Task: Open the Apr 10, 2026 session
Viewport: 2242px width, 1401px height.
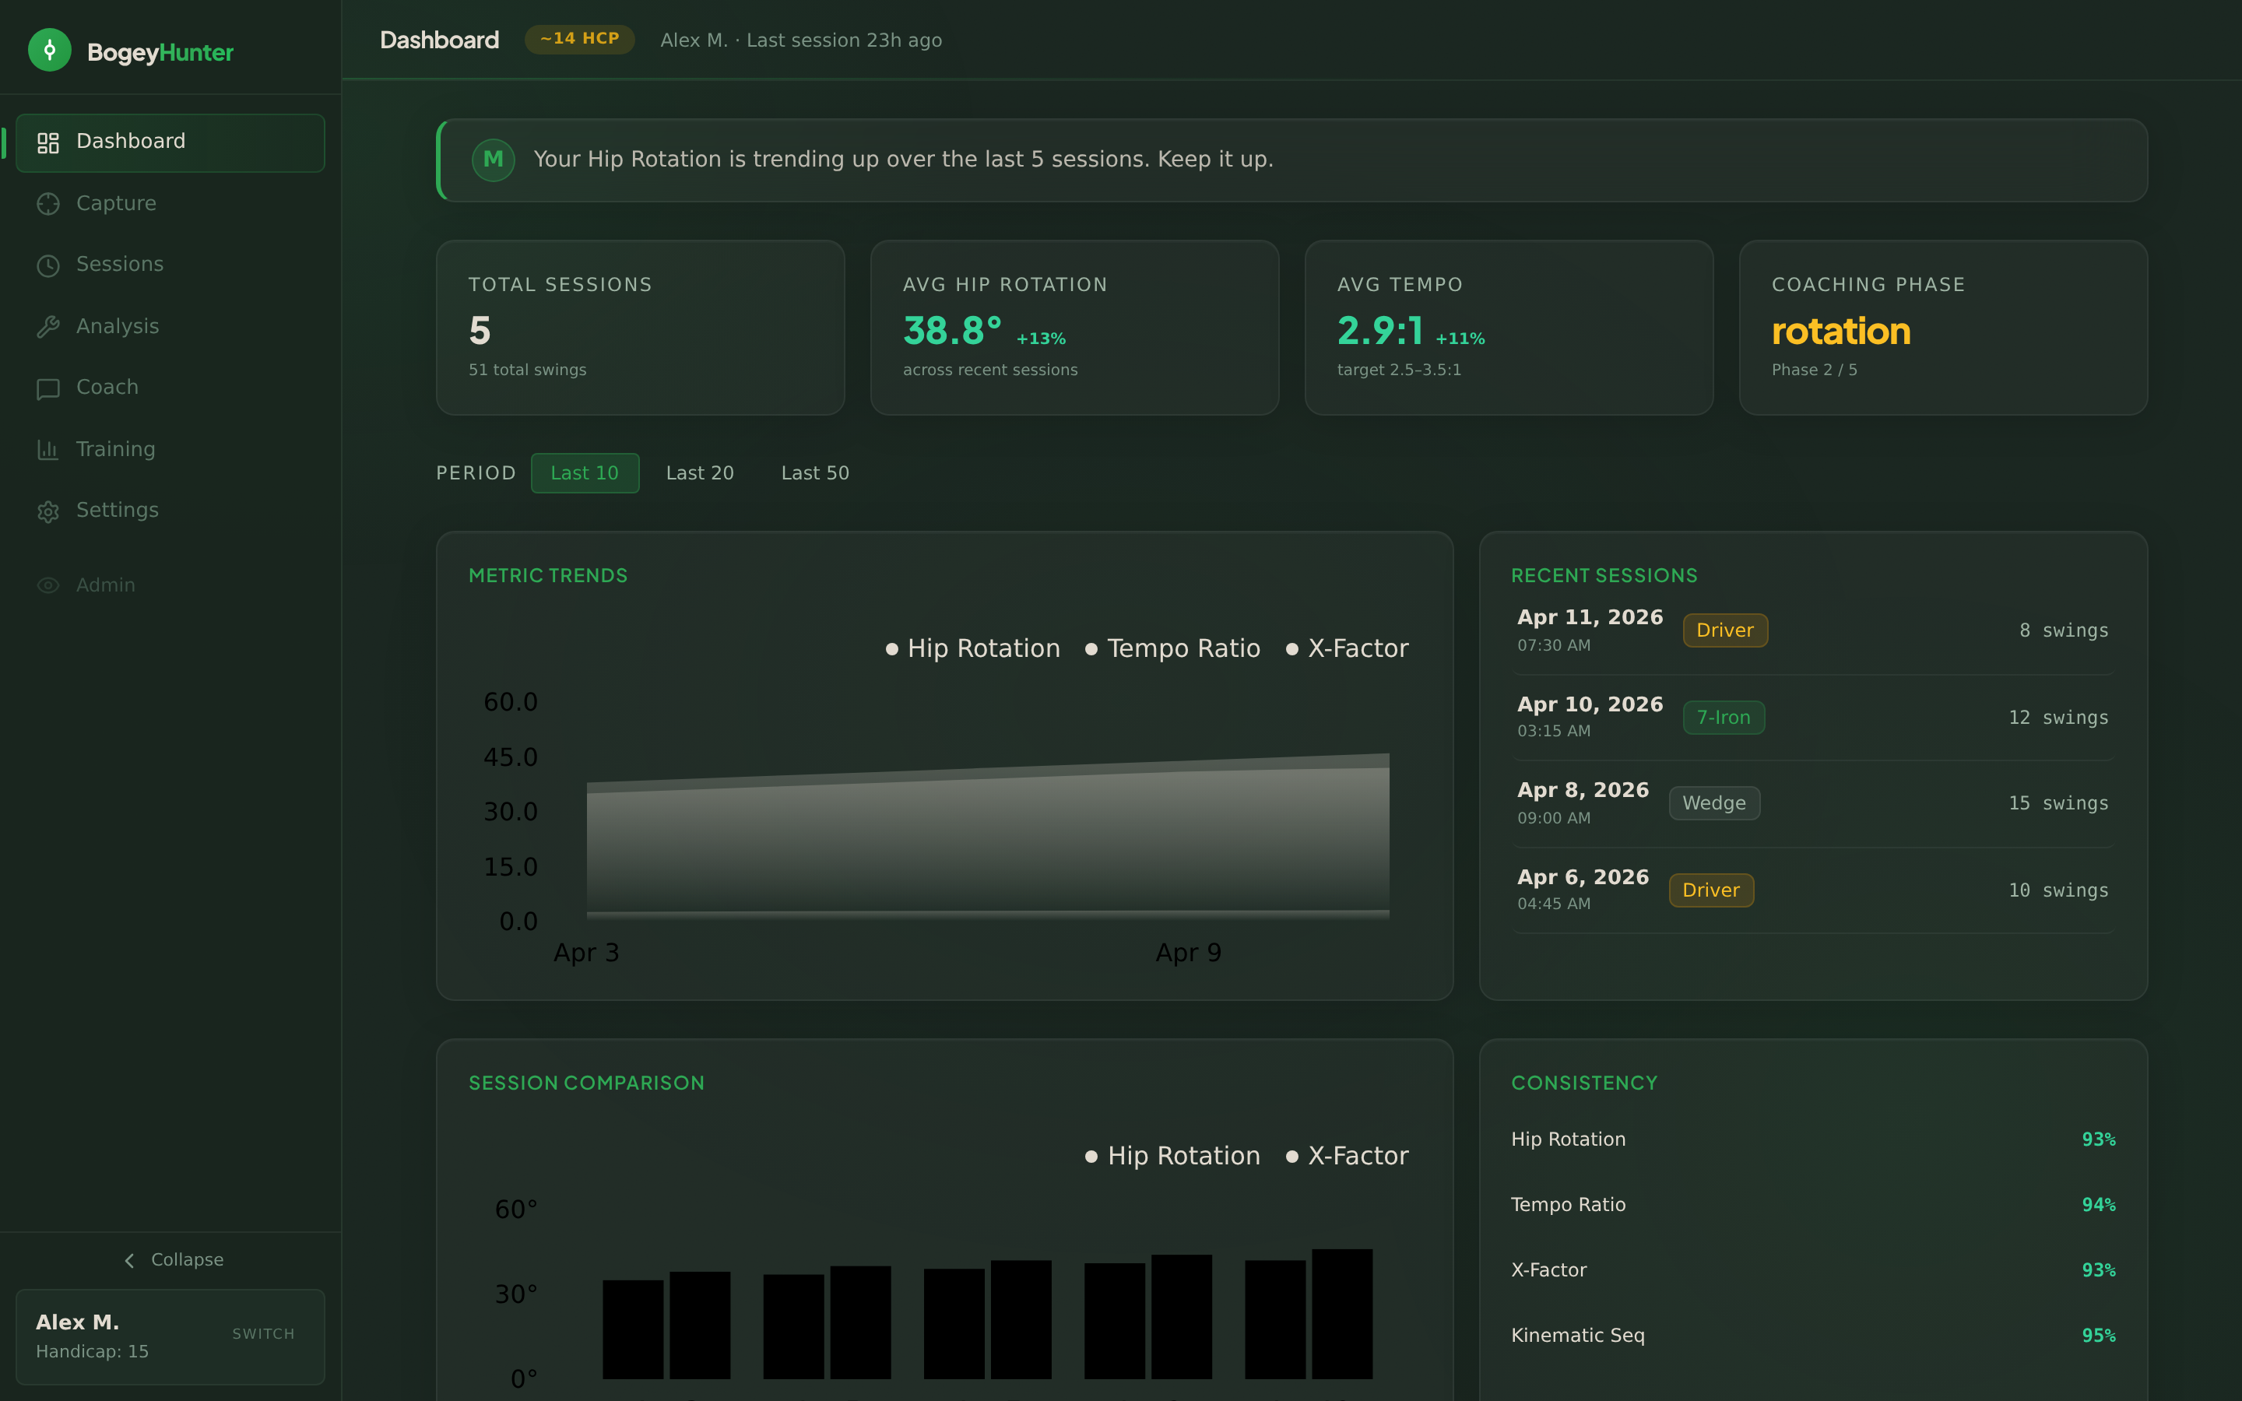Action: pyautogui.click(x=1813, y=718)
